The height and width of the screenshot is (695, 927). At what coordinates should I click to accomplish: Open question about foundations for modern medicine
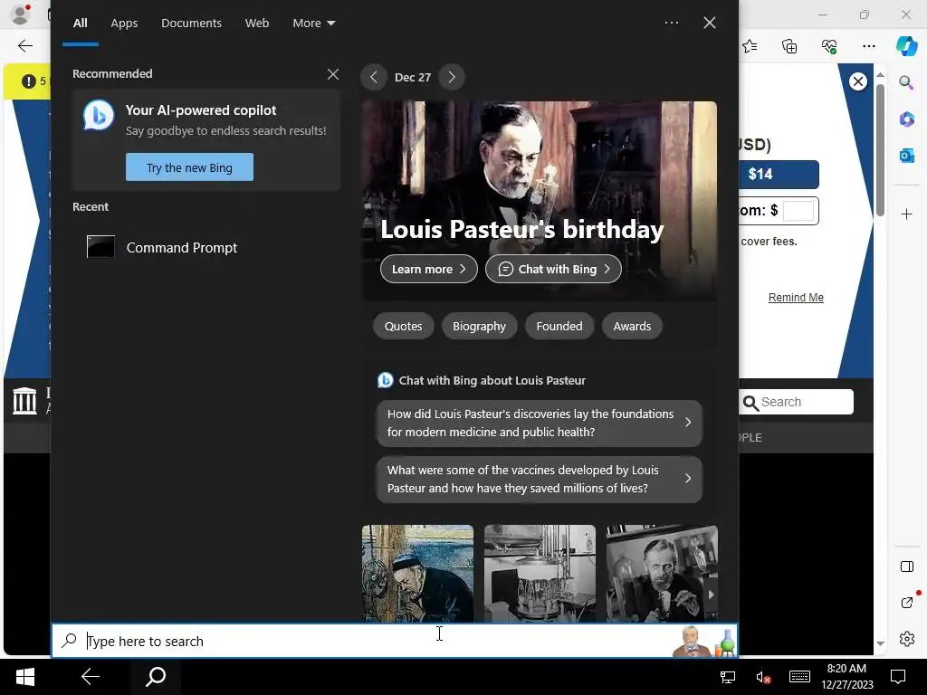540,424
